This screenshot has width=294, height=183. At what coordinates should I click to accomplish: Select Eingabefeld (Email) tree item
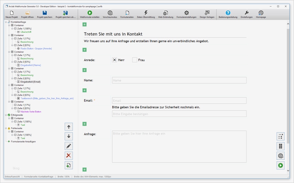pos(30,82)
